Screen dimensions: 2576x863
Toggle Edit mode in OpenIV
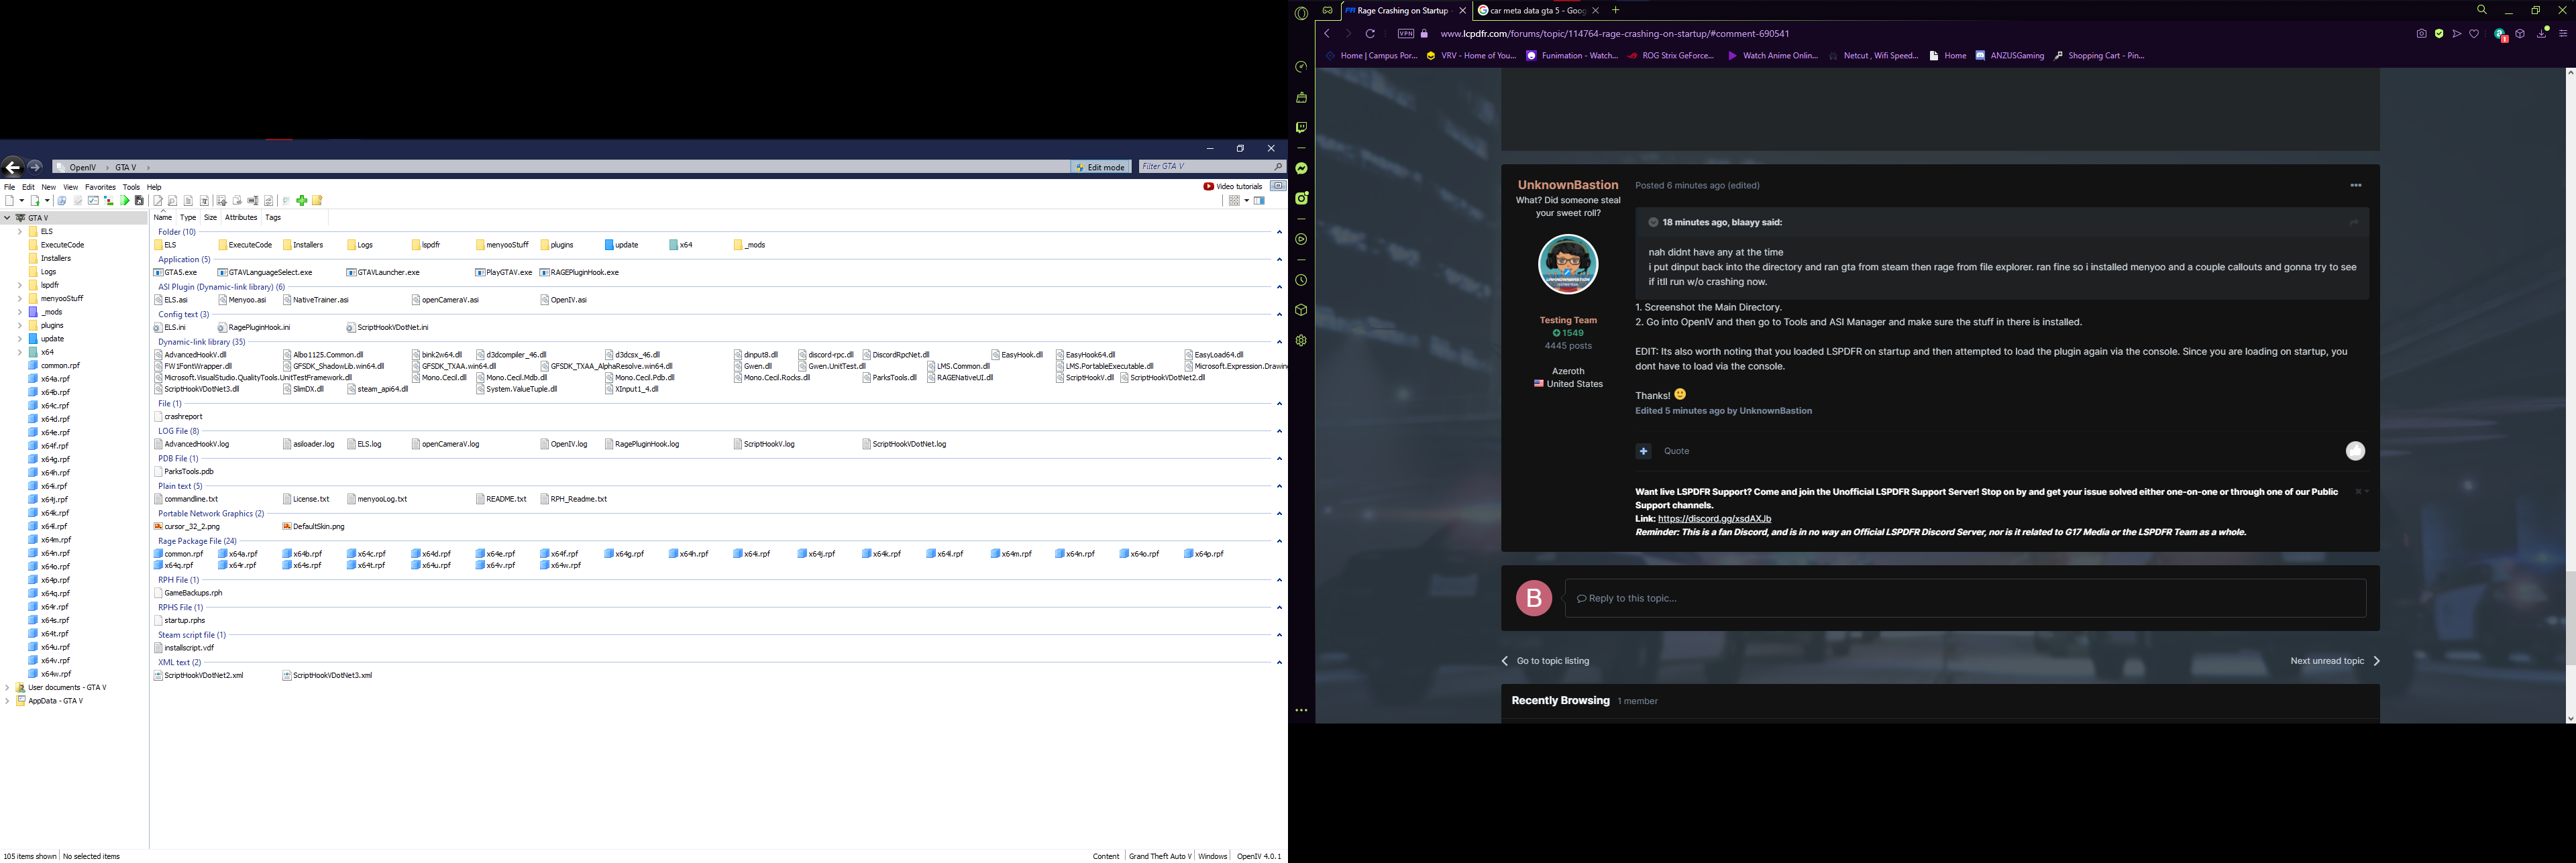(1101, 167)
